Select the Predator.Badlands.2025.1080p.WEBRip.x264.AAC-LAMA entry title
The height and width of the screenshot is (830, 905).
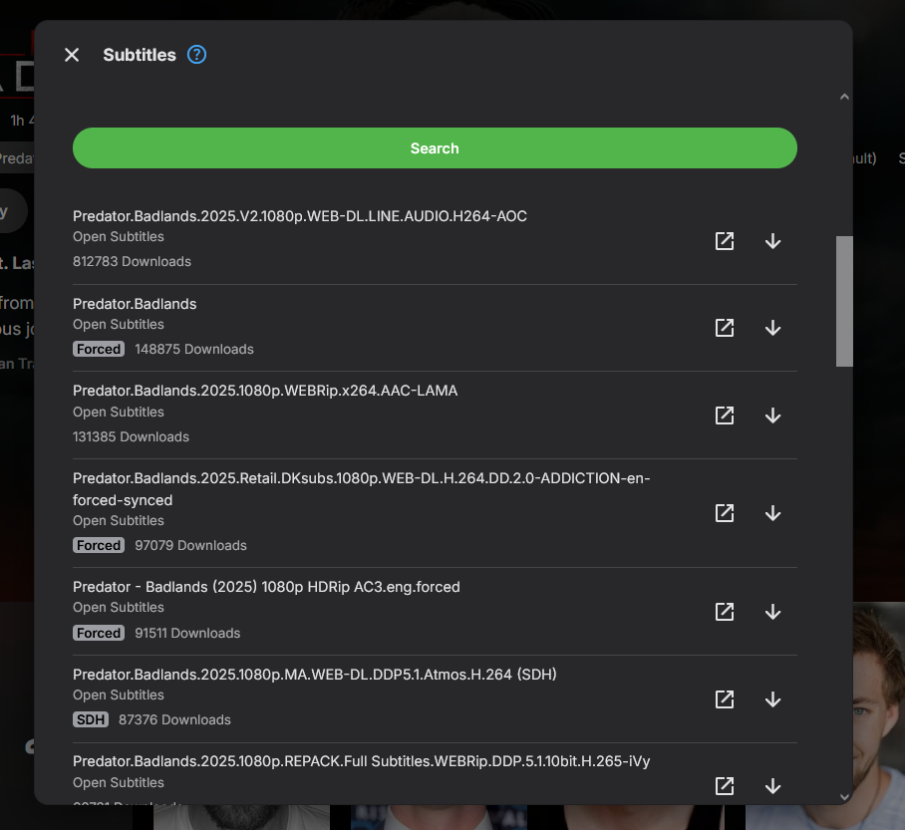(x=265, y=391)
